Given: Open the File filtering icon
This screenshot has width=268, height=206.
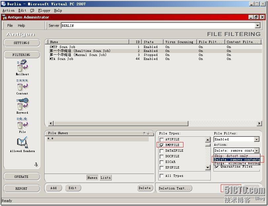Looking at the screenshot, I should (22, 125).
